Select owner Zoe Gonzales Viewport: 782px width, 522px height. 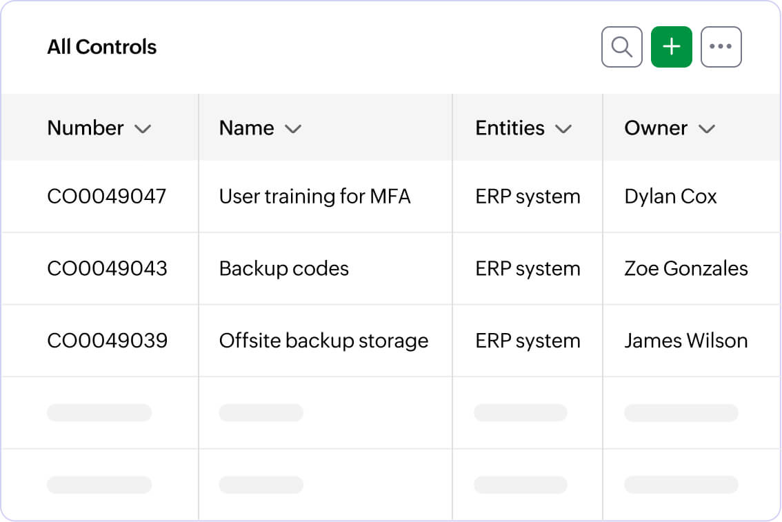(685, 268)
